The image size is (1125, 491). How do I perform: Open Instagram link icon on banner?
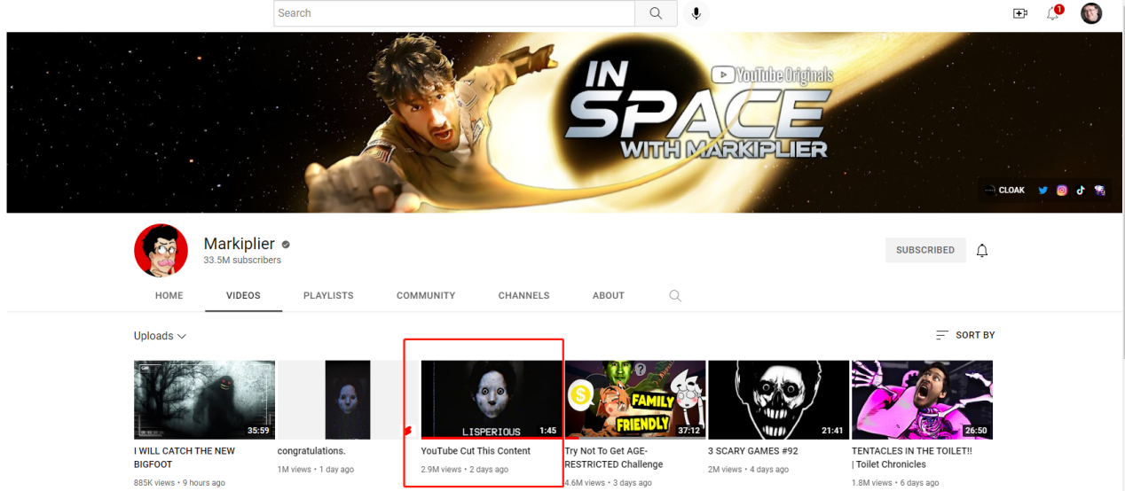tap(1061, 190)
